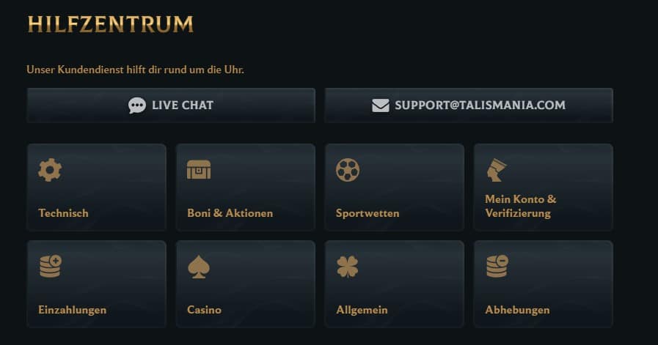Email support@talismania.com via the button
The width and height of the screenshot is (658, 345).
click(469, 105)
